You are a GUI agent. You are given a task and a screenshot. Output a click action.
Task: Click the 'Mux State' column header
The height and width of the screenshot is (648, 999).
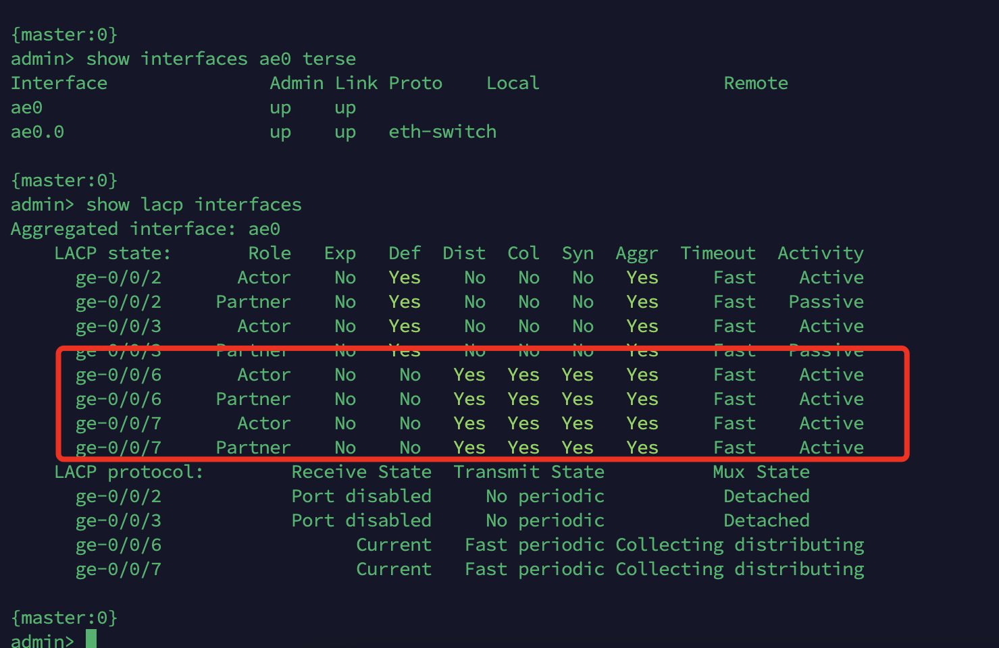pyautogui.click(x=761, y=473)
